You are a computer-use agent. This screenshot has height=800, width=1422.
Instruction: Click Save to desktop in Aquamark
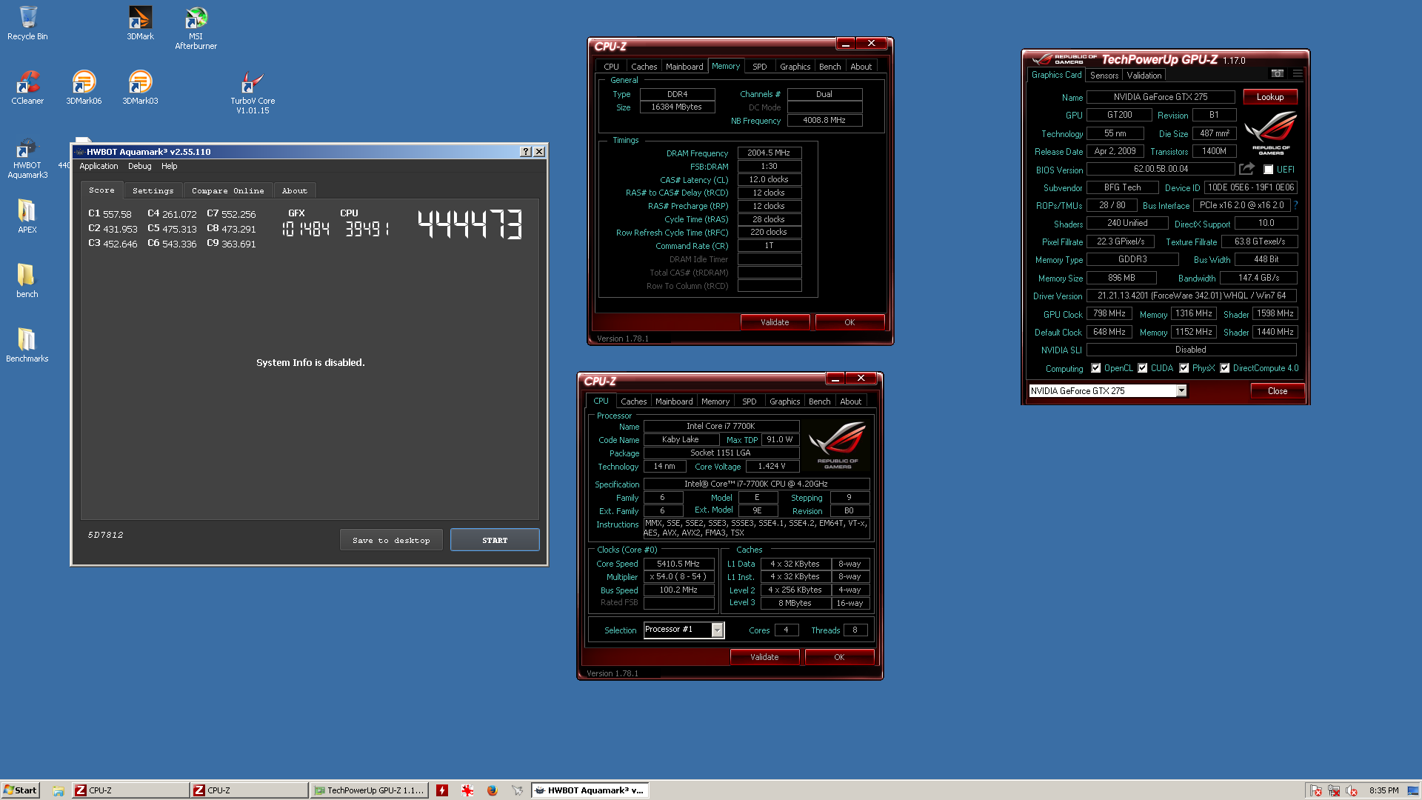point(391,540)
